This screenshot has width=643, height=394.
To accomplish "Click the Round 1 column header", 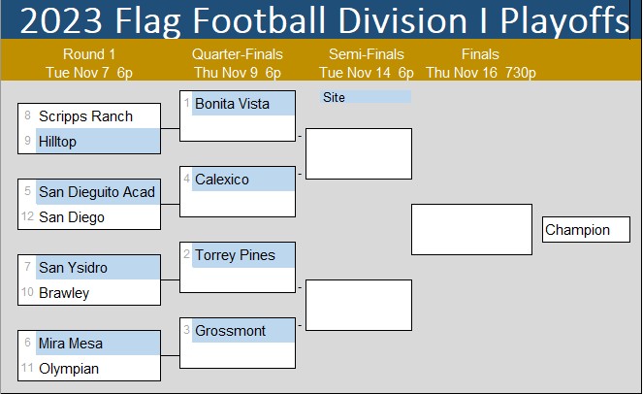I will coord(89,63).
